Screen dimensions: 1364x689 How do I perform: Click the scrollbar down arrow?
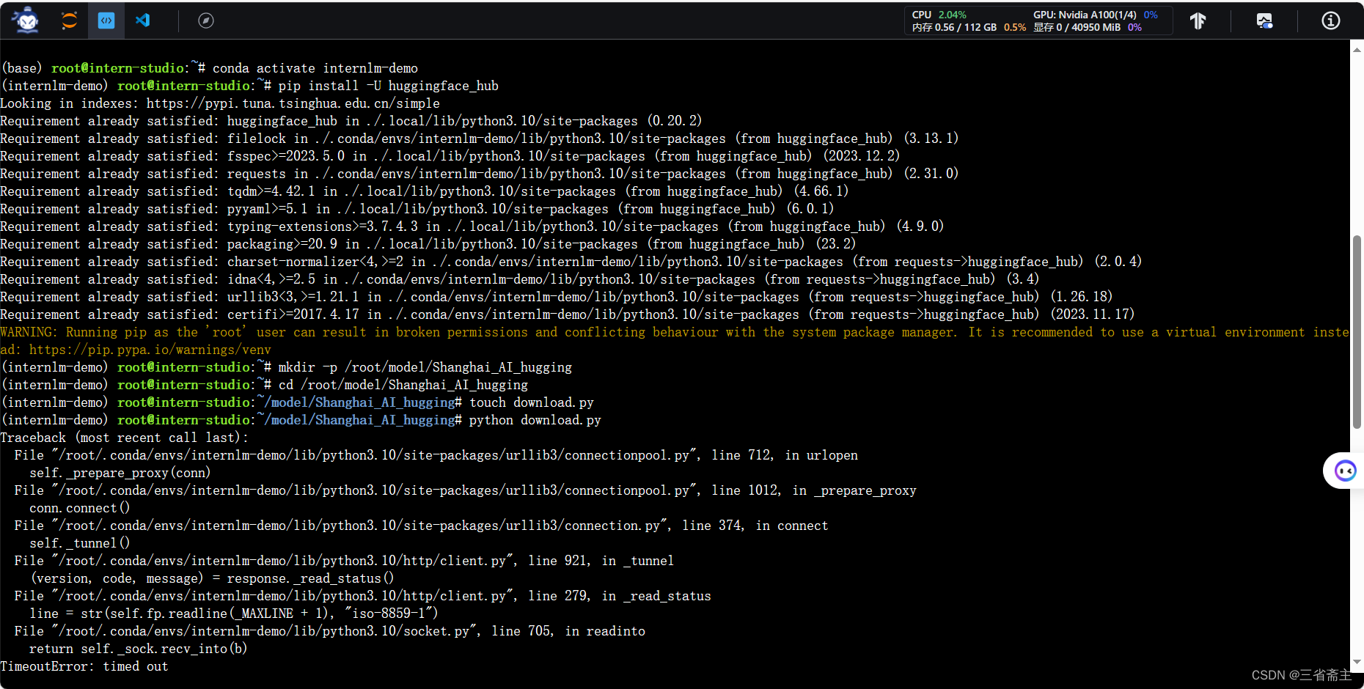(x=1357, y=661)
